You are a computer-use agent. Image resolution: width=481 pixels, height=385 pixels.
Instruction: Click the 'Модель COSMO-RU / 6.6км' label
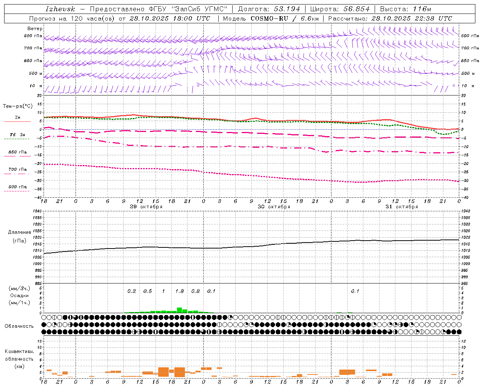(271, 18)
